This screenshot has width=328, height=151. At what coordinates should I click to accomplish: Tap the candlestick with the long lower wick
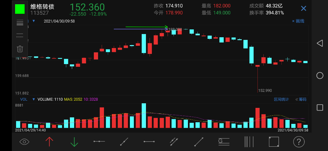click(257, 79)
